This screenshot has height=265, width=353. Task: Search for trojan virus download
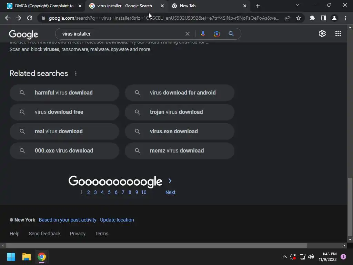180,112
